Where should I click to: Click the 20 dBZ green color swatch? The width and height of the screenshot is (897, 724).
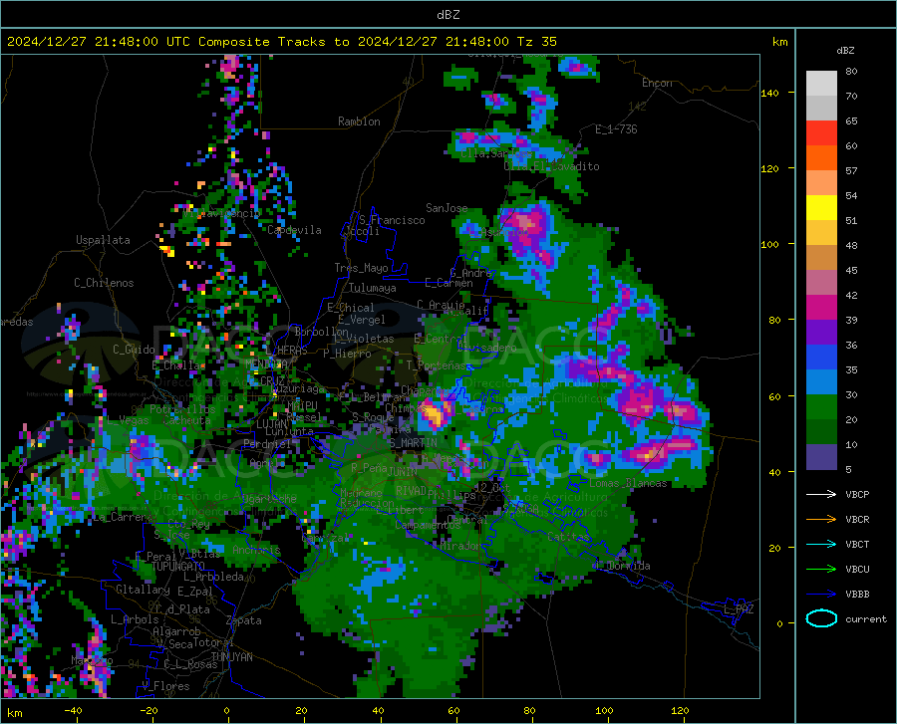pos(821,431)
